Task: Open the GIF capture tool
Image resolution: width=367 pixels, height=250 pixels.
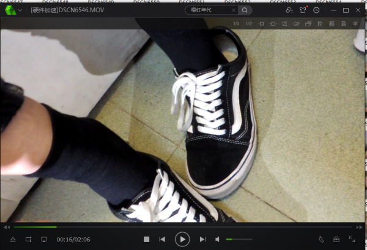Action: tap(296, 24)
